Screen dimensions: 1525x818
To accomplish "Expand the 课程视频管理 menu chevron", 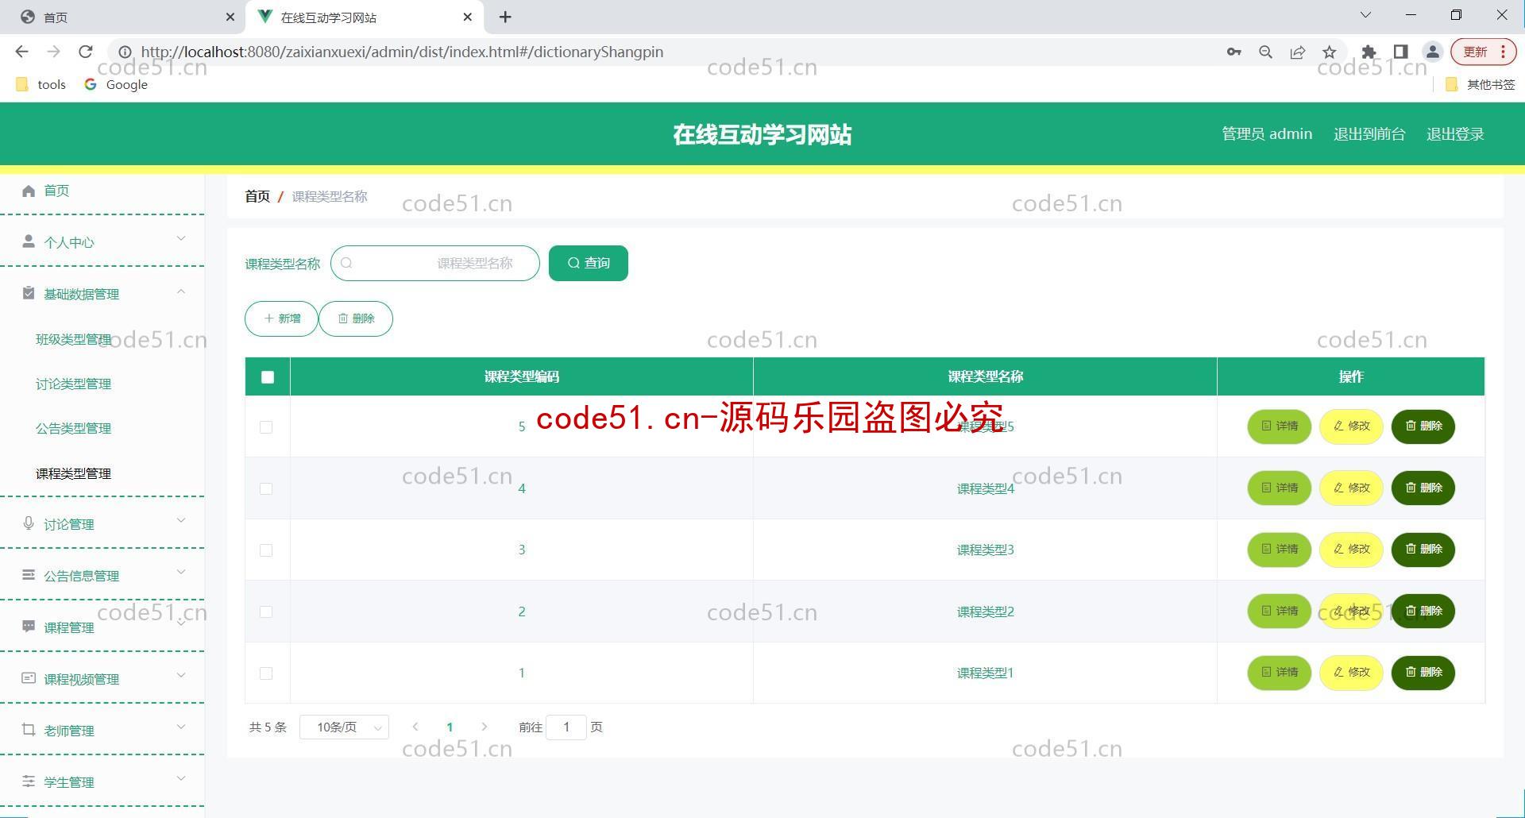I will point(181,675).
